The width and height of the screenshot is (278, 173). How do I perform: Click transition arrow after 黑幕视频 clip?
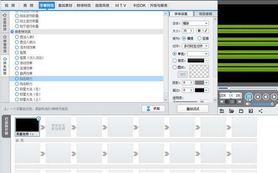tap(43, 128)
